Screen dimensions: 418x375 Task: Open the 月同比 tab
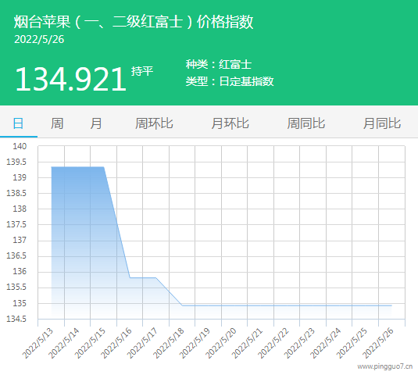pos(382,123)
